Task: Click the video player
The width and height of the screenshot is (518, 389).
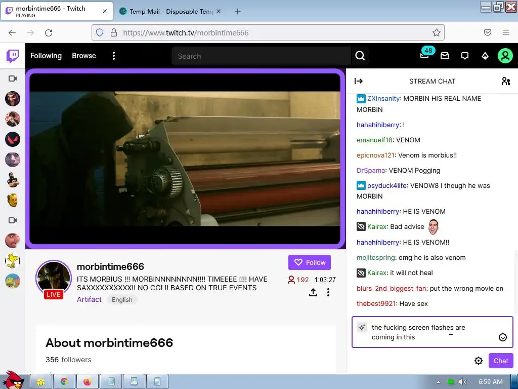Action: click(185, 159)
